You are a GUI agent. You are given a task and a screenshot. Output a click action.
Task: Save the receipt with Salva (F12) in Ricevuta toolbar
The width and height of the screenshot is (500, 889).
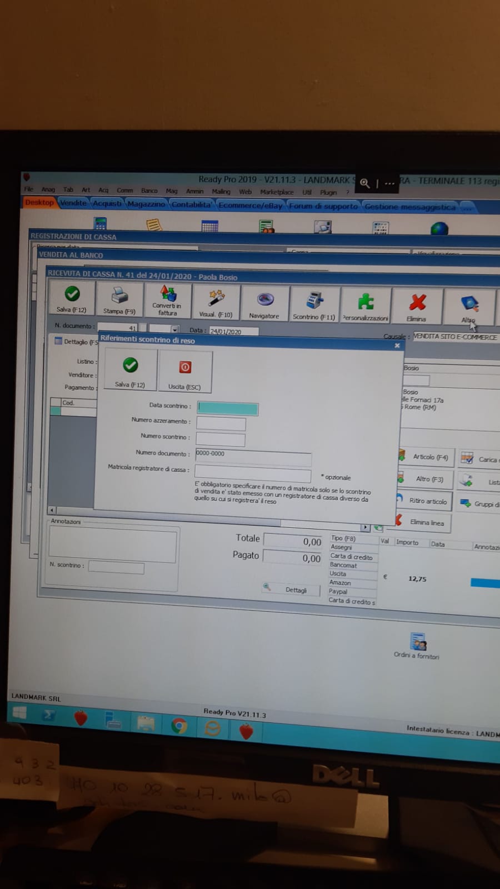(72, 298)
